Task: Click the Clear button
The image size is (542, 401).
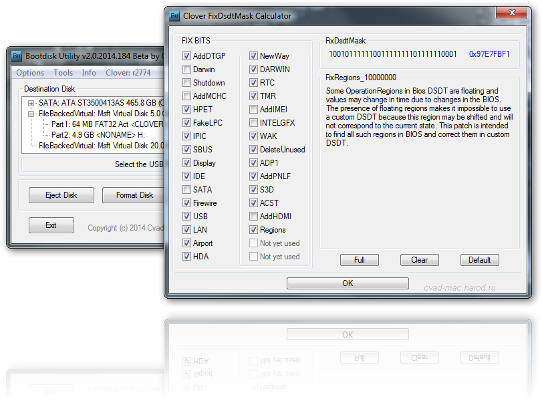Action: (x=419, y=260)
